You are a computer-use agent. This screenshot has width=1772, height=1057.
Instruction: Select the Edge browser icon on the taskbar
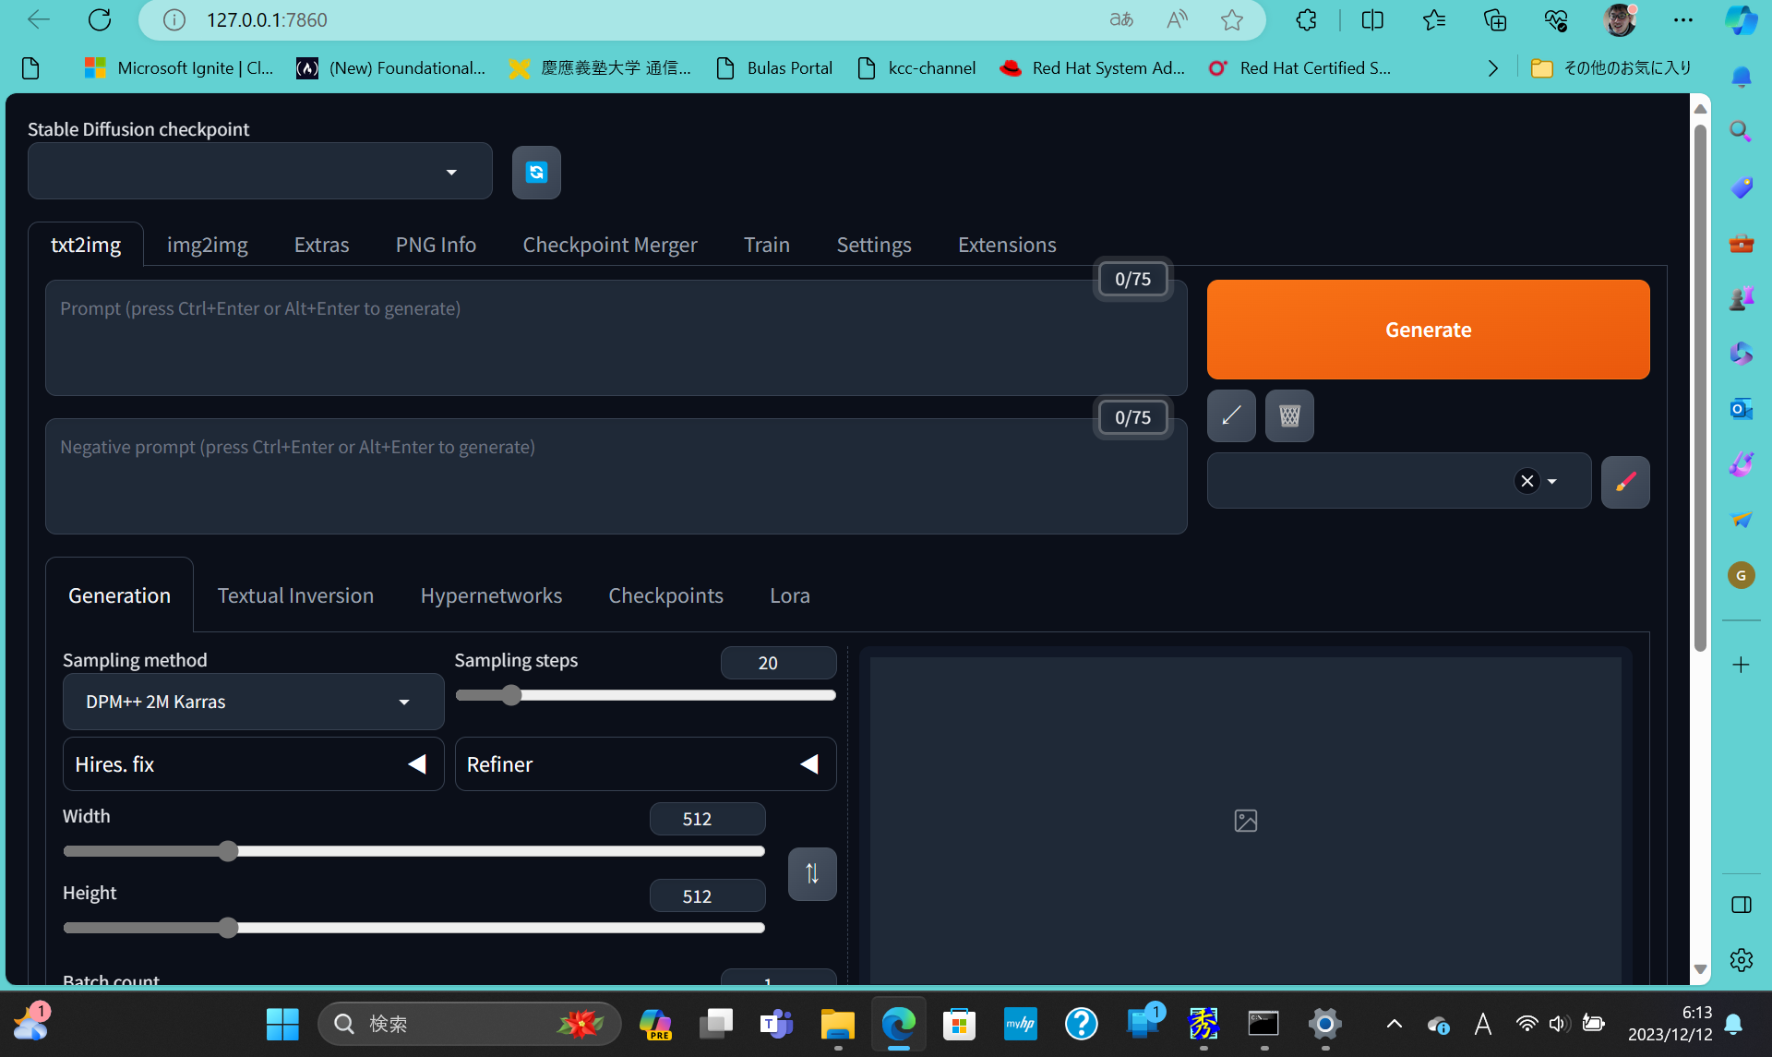pos(896,1025)
